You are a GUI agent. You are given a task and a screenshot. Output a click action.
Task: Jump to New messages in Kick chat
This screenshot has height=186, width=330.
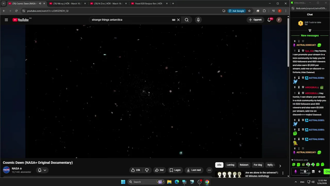(x=310, y=35)
